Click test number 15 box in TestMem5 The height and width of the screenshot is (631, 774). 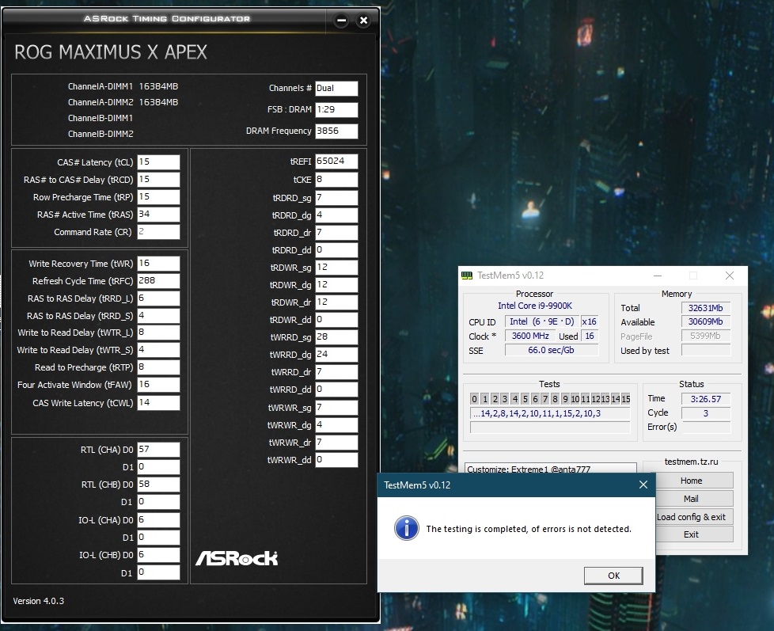coord(625,398)
